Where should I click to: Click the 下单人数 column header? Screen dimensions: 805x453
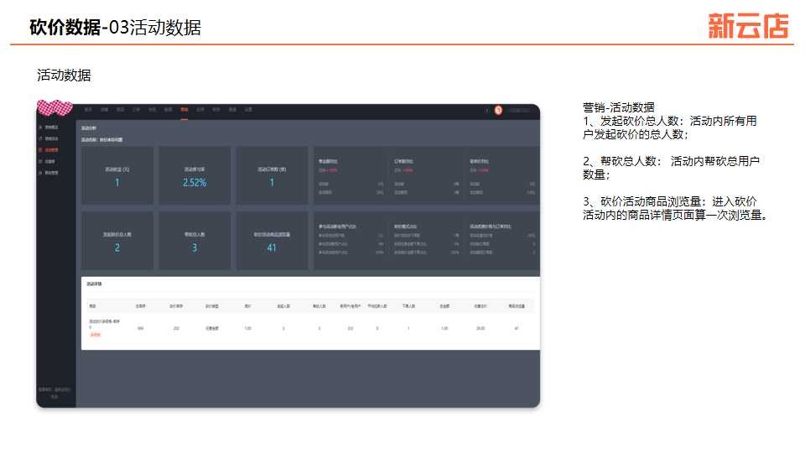408,305
